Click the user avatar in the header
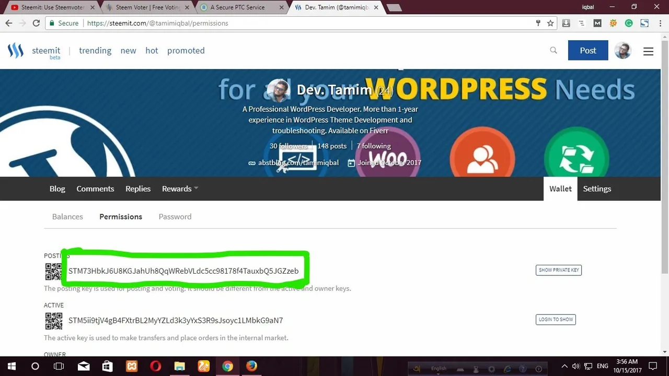Viewport: 669px width, 376px height. (x=622, y=51)
